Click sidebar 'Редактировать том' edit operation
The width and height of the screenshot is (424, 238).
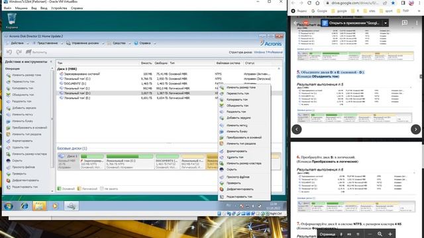(25, 186)
